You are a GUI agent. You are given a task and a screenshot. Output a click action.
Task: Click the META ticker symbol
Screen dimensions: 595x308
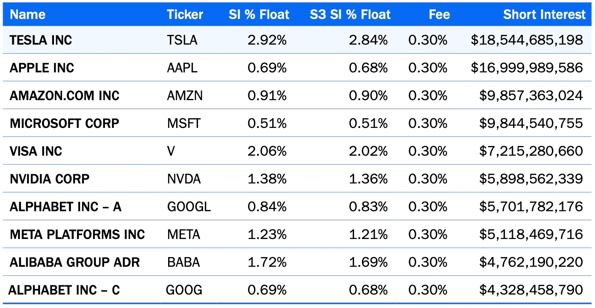(x=183, y=234)
